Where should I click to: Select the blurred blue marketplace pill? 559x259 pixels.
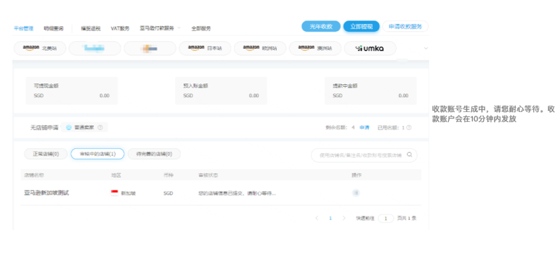tap(95, 48)
